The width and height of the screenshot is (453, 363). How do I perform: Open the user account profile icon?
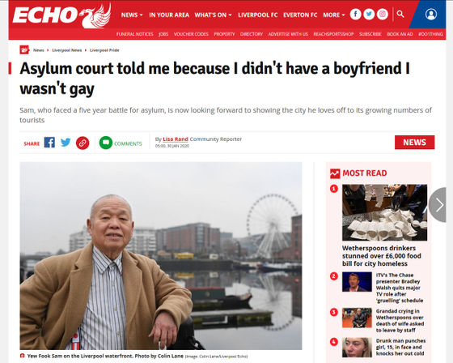430,15
